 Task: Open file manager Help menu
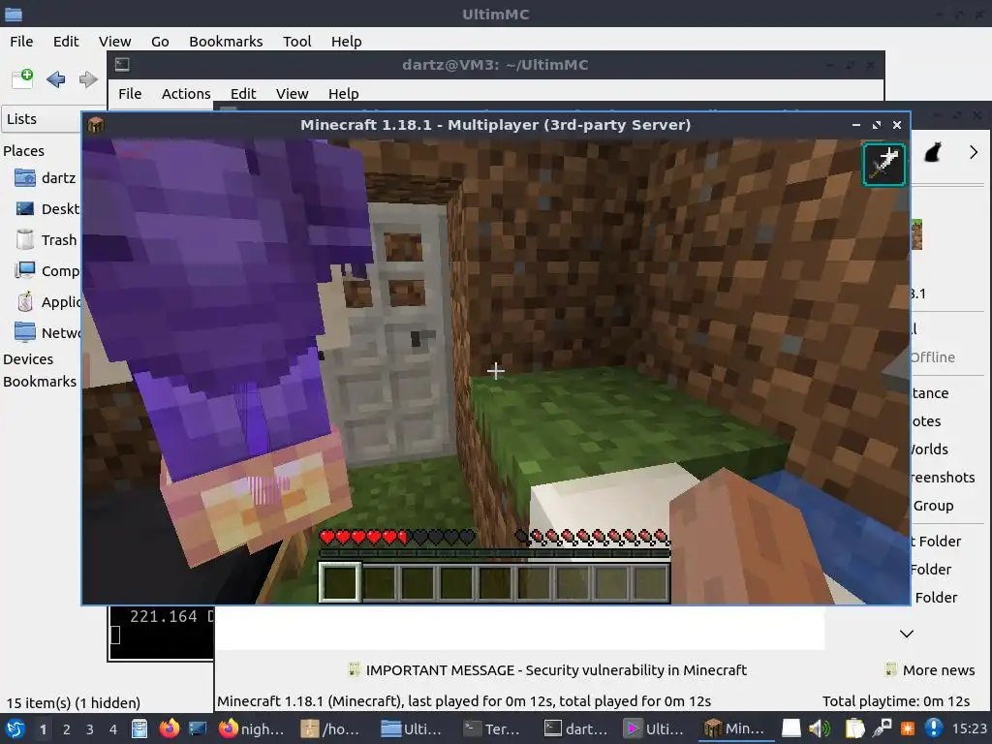pos(346,41)
